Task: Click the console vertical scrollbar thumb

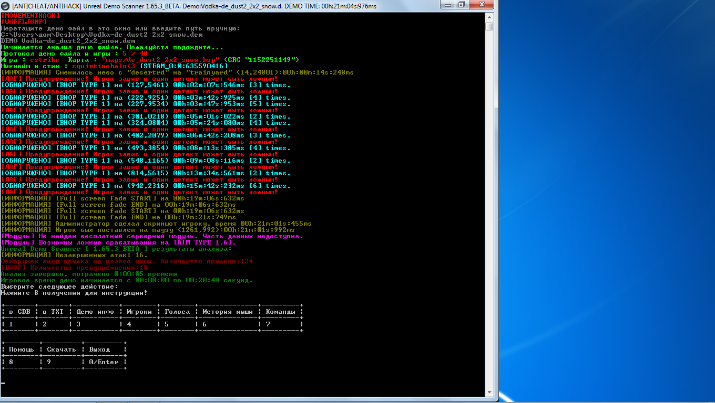Action: (489, 26)
